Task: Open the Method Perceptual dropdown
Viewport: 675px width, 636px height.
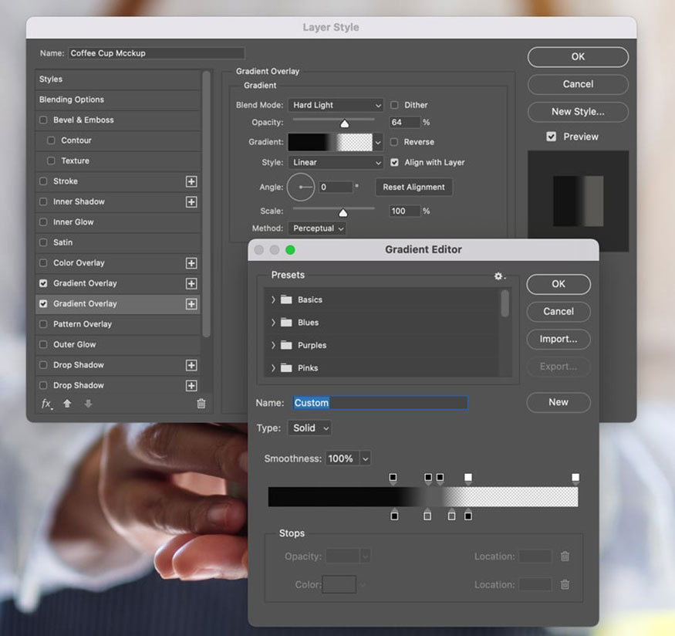Action: (318, 228)
